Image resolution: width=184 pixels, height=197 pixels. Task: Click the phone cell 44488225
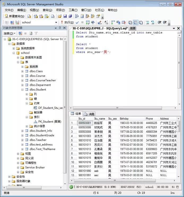[152, 123]
